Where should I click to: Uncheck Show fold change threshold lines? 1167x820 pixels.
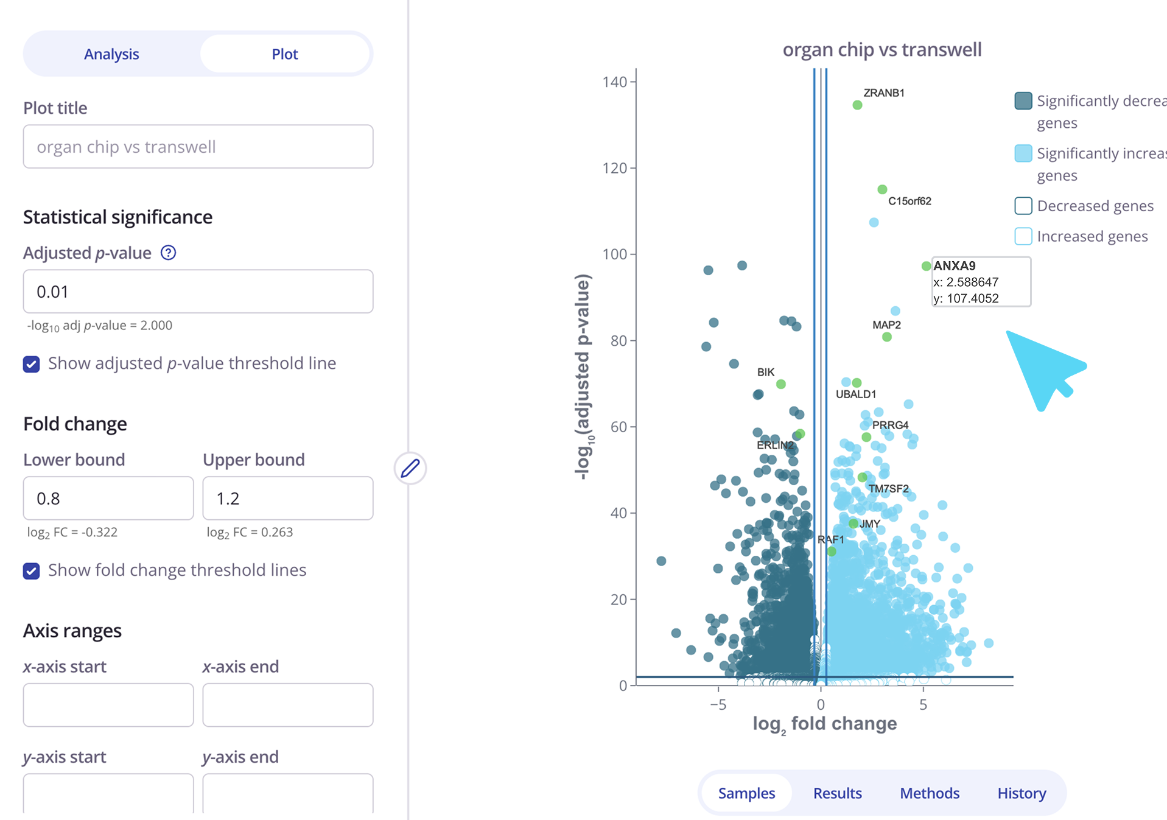[32, 571]
